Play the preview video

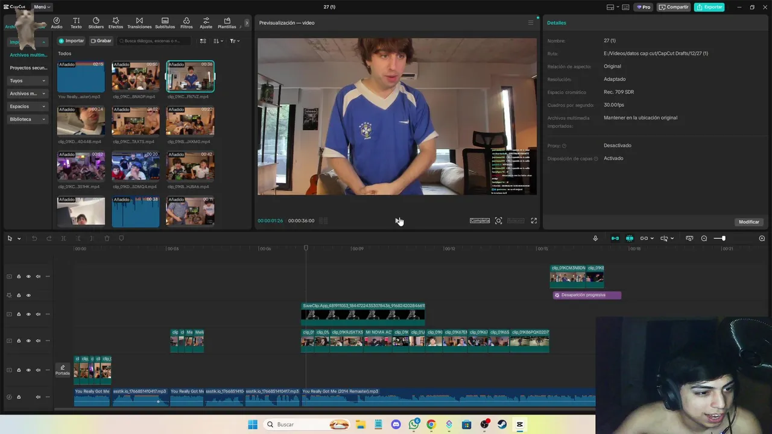pos(397,221)
